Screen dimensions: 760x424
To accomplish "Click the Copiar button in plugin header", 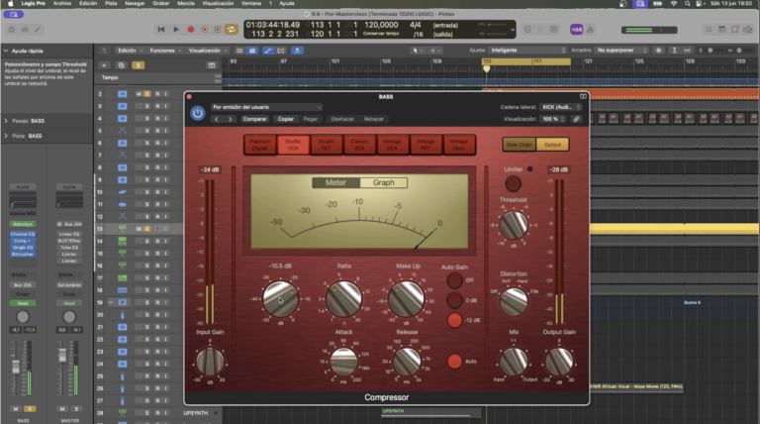I will (285, 119).
